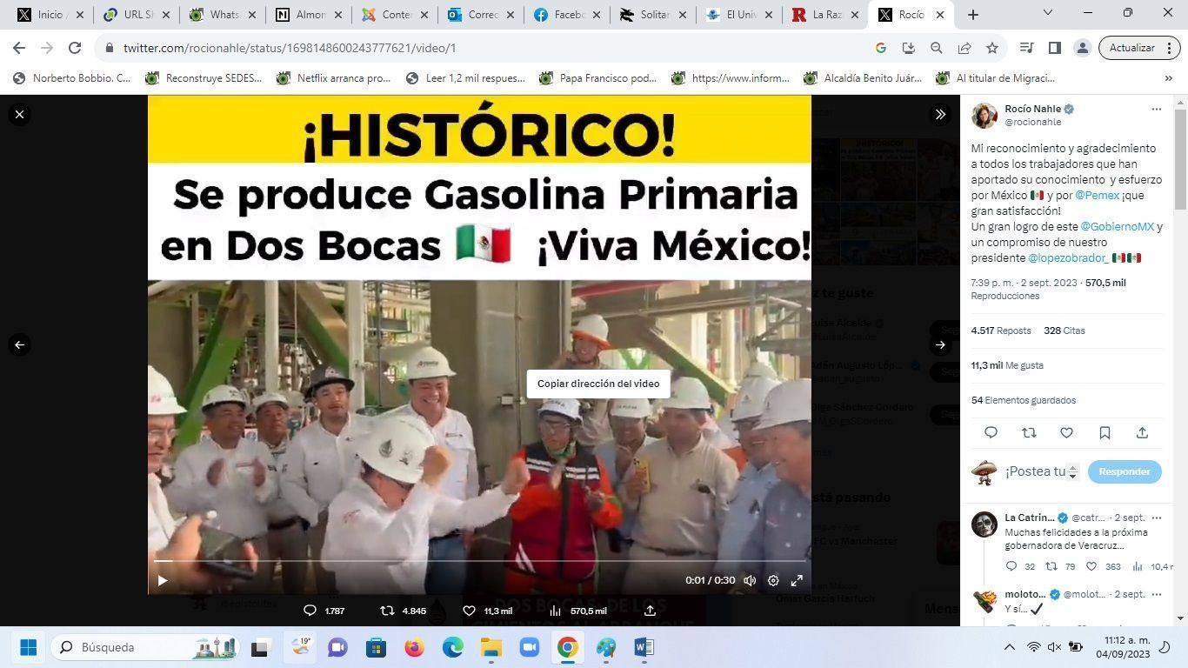Share the post below the video
Viewport: 1188px width, 668px height.
(650, 611)
